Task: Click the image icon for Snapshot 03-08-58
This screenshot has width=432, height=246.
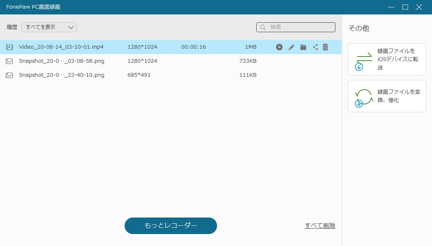Action: click(9, 61)
